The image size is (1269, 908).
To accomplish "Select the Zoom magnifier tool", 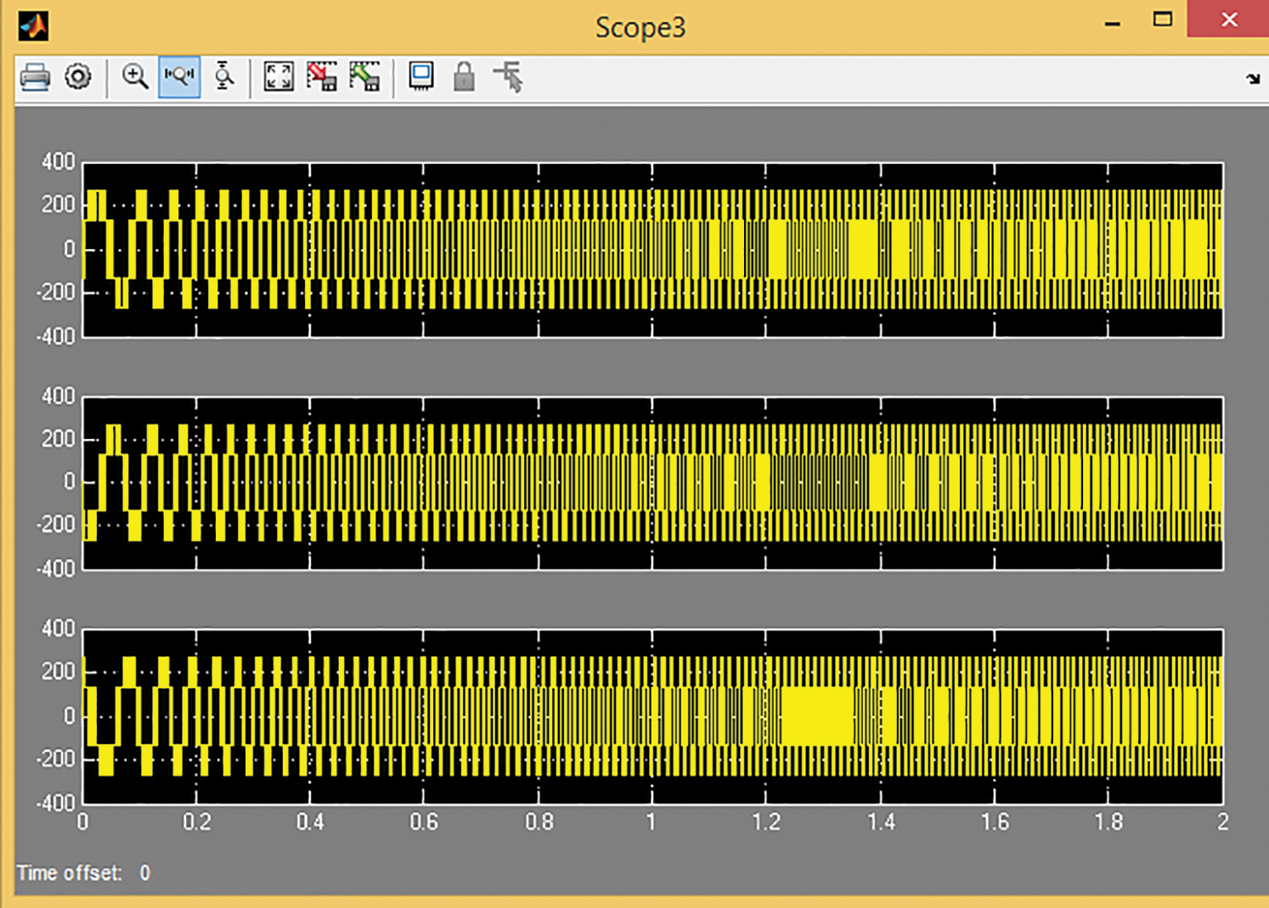I will coord(135,77).
